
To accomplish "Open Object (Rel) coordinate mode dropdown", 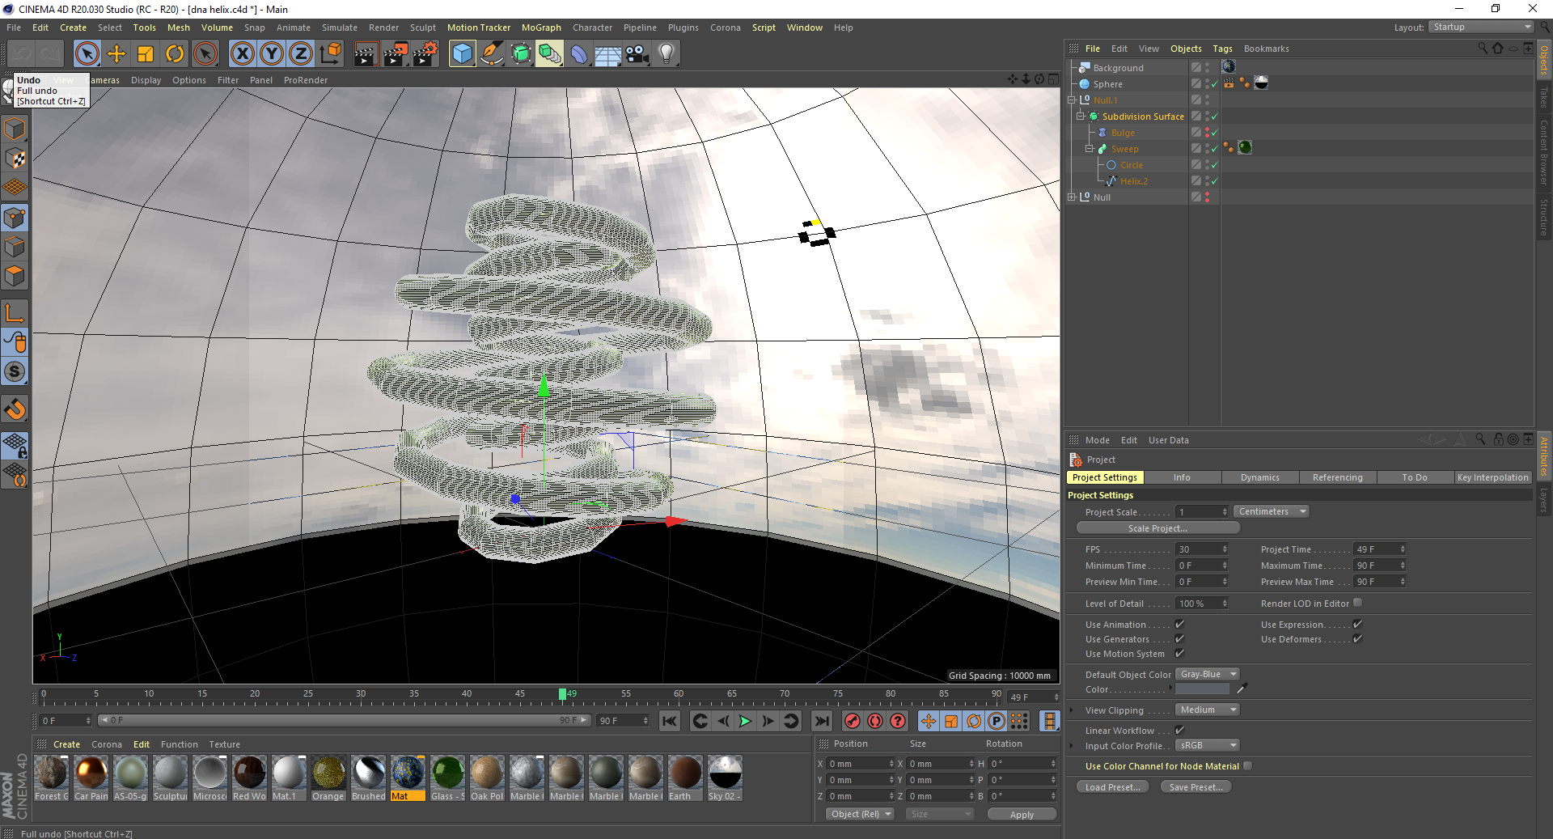I will (x=861, y=814).
